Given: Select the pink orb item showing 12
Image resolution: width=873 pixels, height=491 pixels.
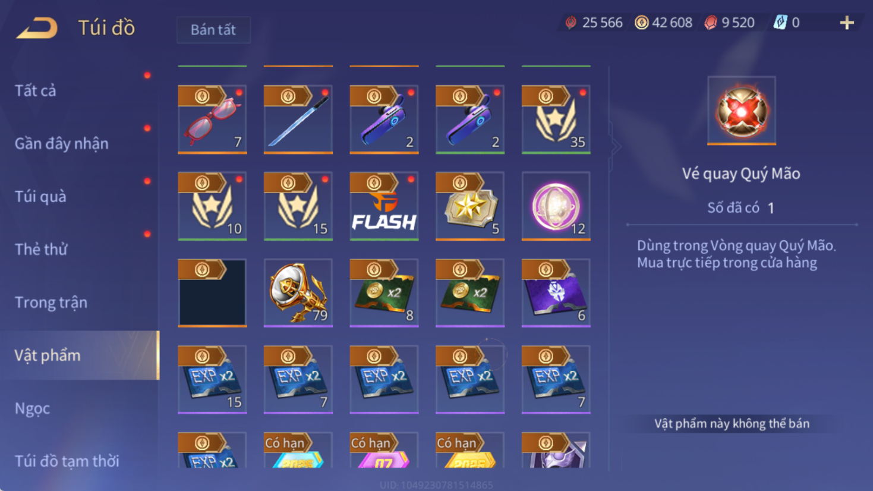Looking at the screenshot, I should point(556,206).
